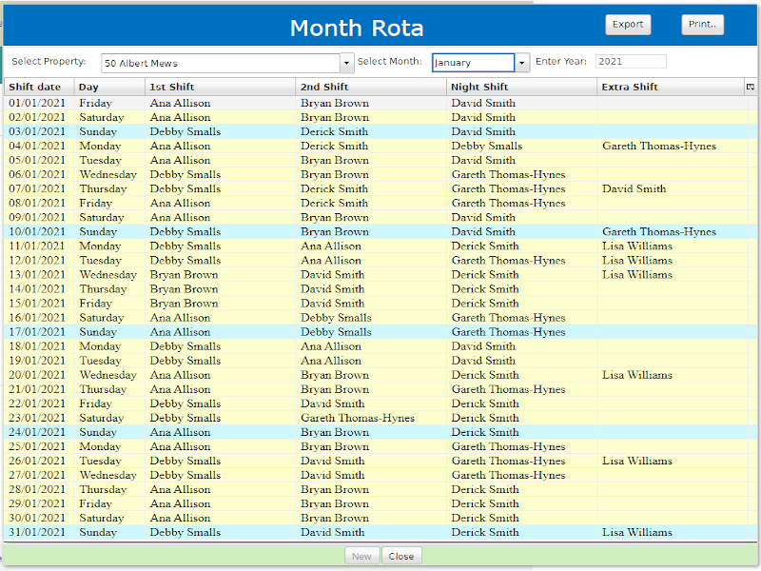Image resolution: width=761 pixels, height=571 pixels.
Task: Click the Print.. button
Action: [x=702, y=25]
